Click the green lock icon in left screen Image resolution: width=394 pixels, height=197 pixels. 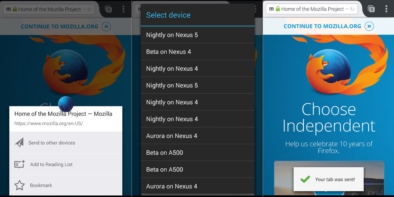tap(15, 9)
